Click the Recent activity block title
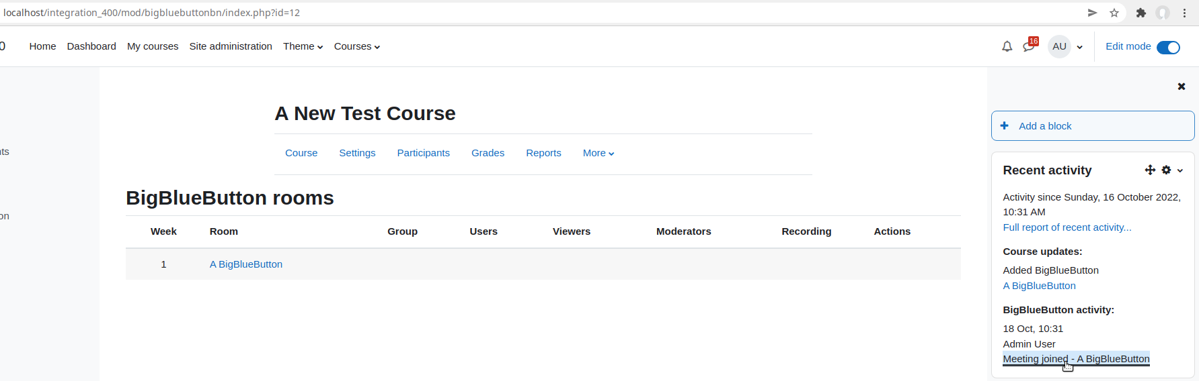 pyautogui.click(x=1047, y=170)
